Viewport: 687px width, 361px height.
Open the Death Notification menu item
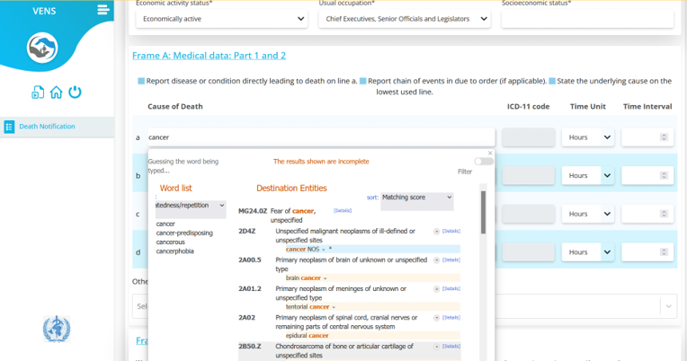(57, 127)
